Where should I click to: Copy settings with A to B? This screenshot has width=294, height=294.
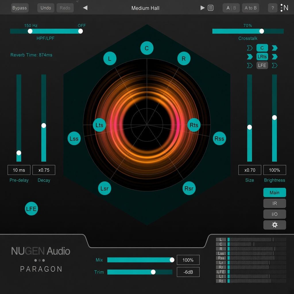point(250,8)
